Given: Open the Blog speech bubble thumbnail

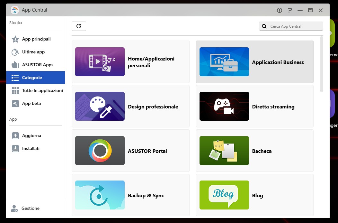Looking at the screenshot, I should pos(224,195).
